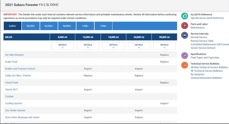The height and width of the screenshot is (124, 229).
Task: Expand DETAILS for the 18,000 mi interval
Action: (113, 46)
